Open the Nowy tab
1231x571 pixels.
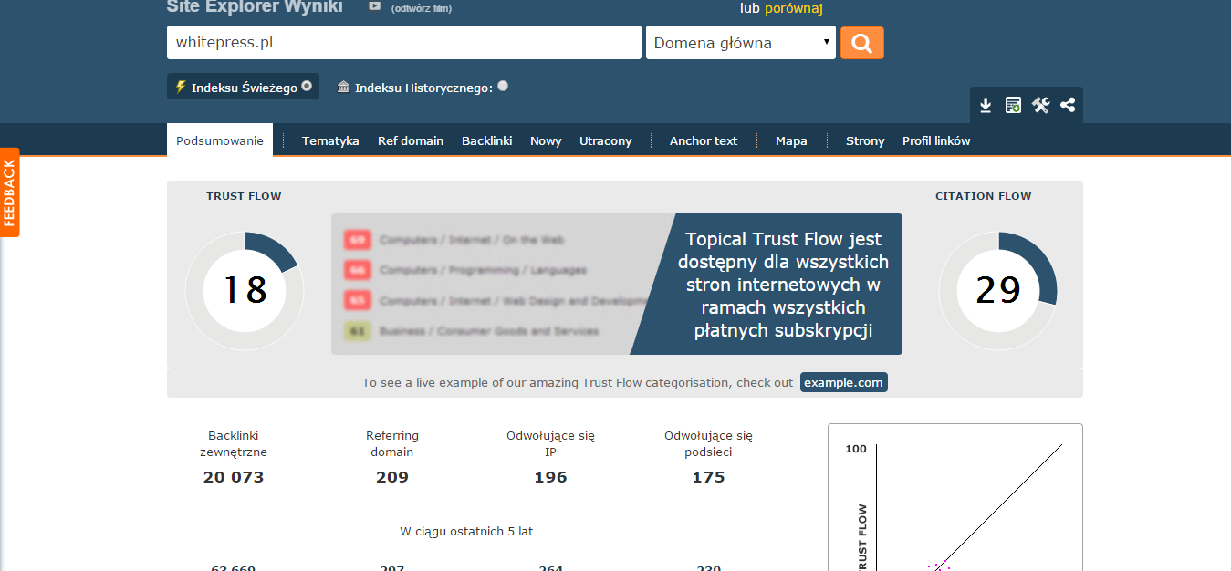(x=546, y=140)
